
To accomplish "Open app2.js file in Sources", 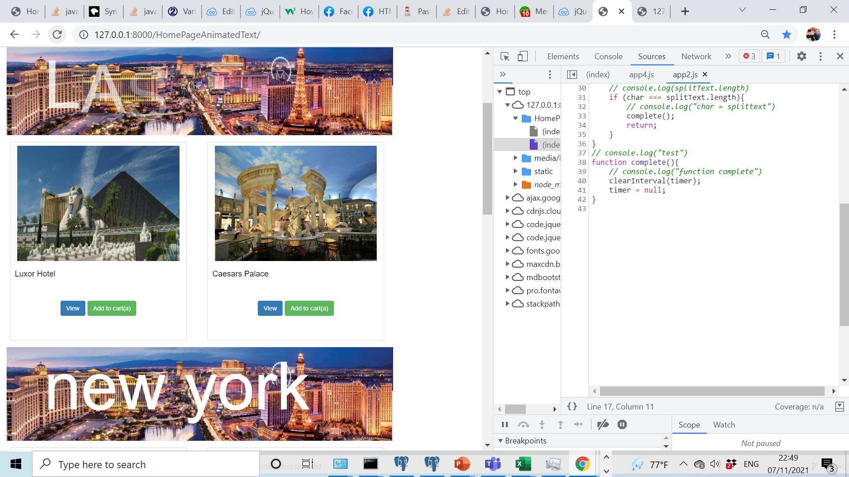I will click(688, 75).
